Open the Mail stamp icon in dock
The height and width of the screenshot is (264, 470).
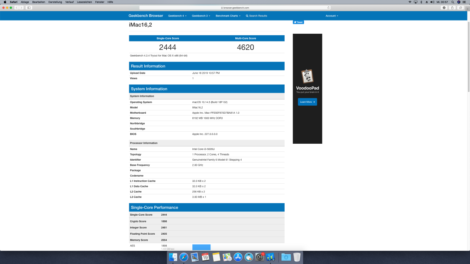(195, 257)
